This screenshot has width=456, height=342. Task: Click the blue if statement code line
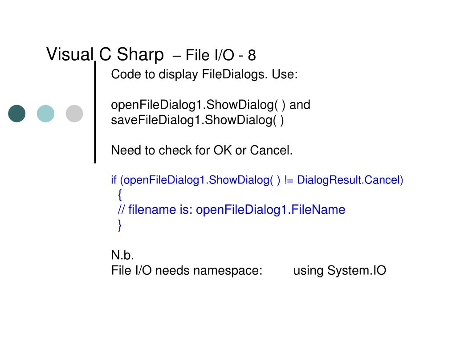tap(257, 180)
